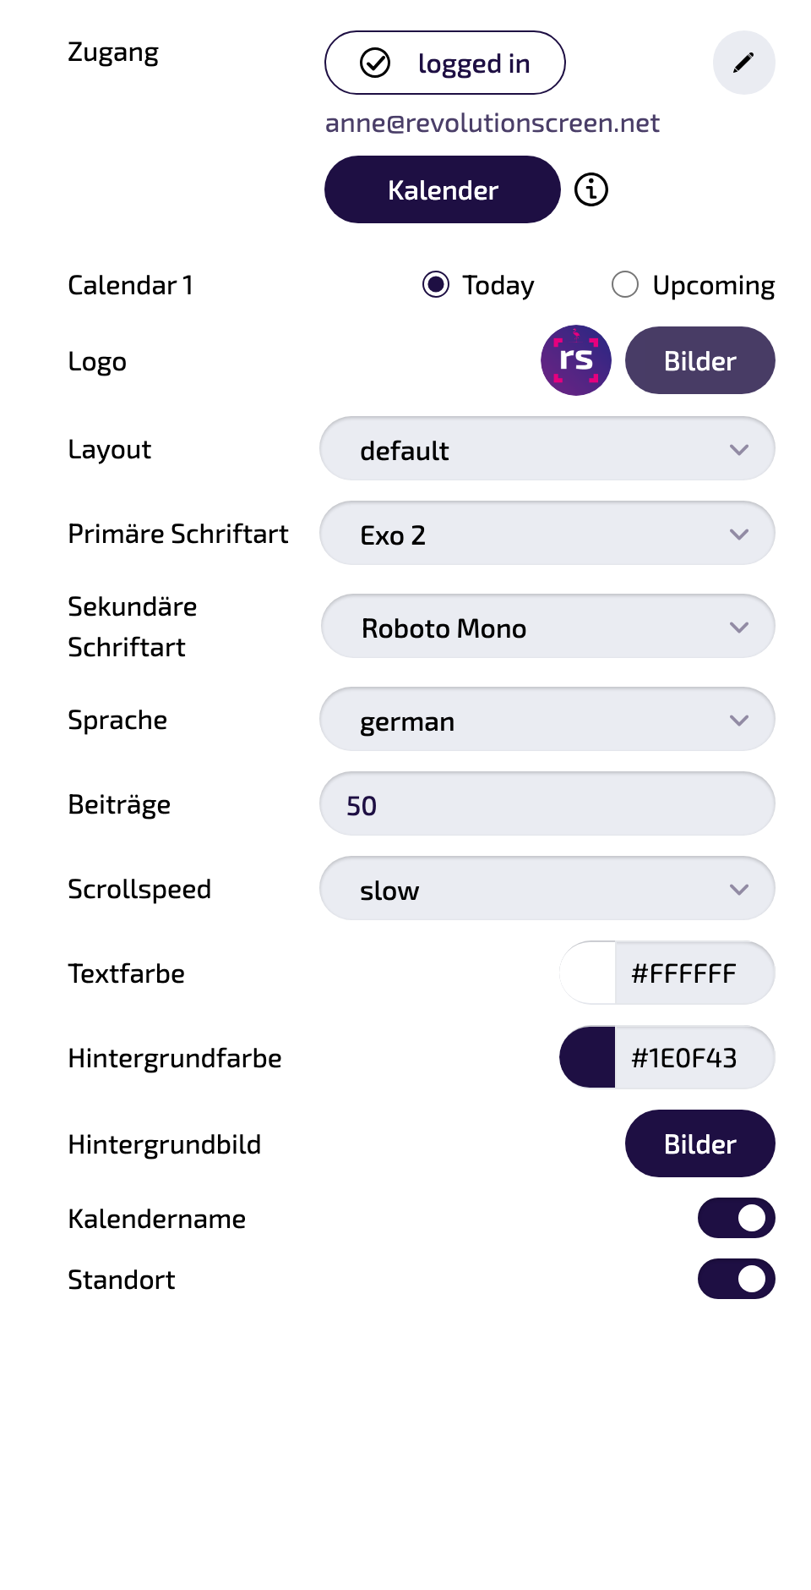Click the Bilder button for Logo
Screen dimensions: 811x1590
coord(700,360)
